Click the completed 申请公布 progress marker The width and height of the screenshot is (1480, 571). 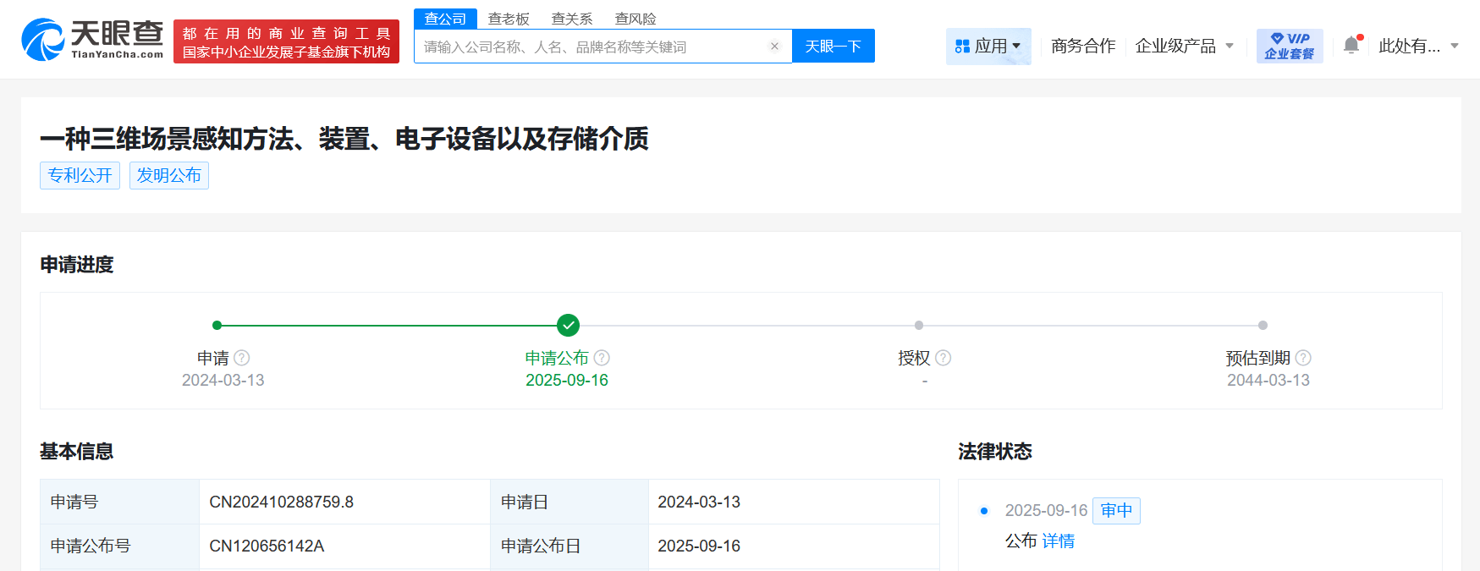pyautogui.click(x=569, y=325)
